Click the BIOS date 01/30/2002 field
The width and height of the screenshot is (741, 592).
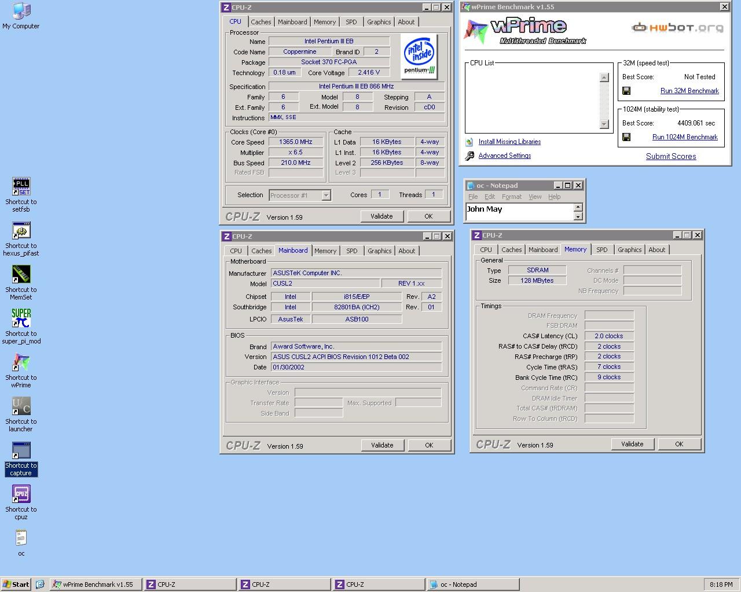point(356,367)
